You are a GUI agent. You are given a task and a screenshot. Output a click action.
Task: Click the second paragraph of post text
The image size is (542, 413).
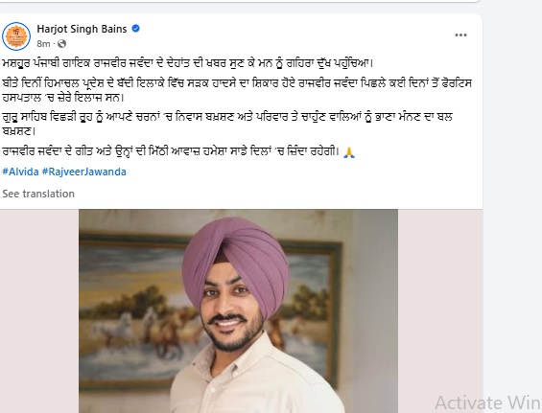pos(237,90)
